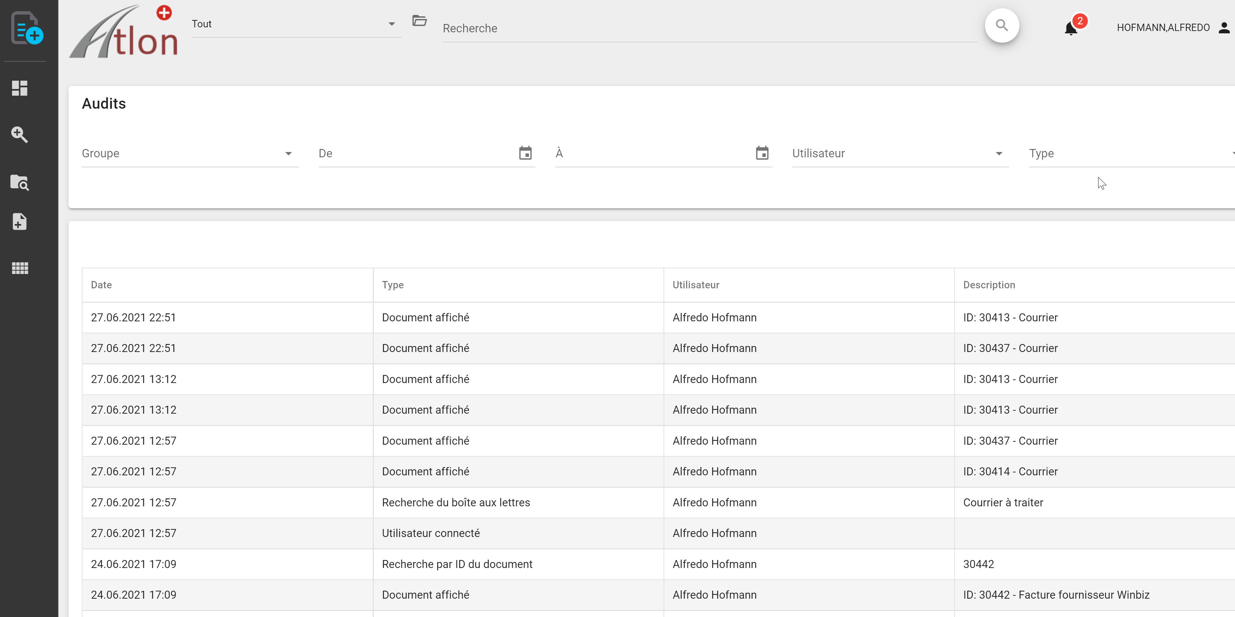Open the user profile icon
1235x617 pixels.
(1224, 28)
